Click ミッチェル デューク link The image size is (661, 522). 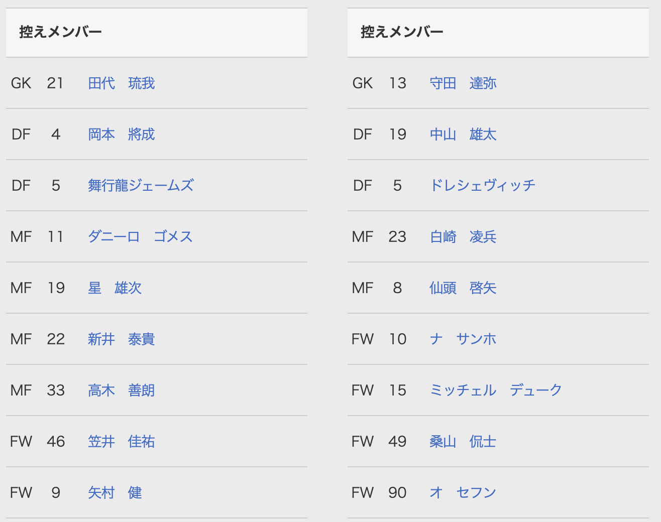pyautogui.click(x=495, y=390)
